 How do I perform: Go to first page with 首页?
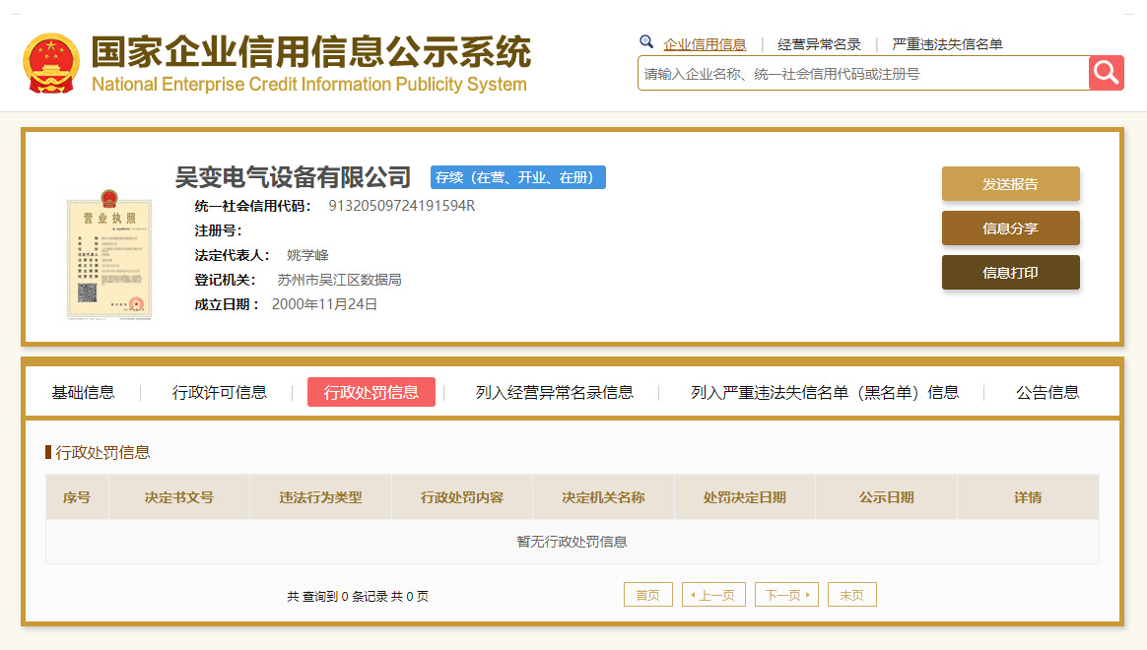click(648, 595)
